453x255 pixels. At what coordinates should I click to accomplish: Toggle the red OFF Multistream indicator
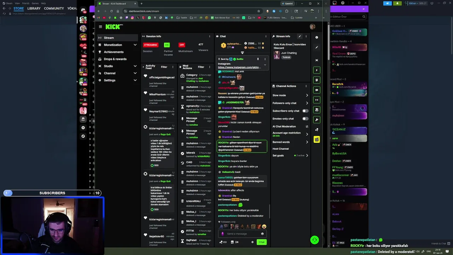click(x=182, y=45)
